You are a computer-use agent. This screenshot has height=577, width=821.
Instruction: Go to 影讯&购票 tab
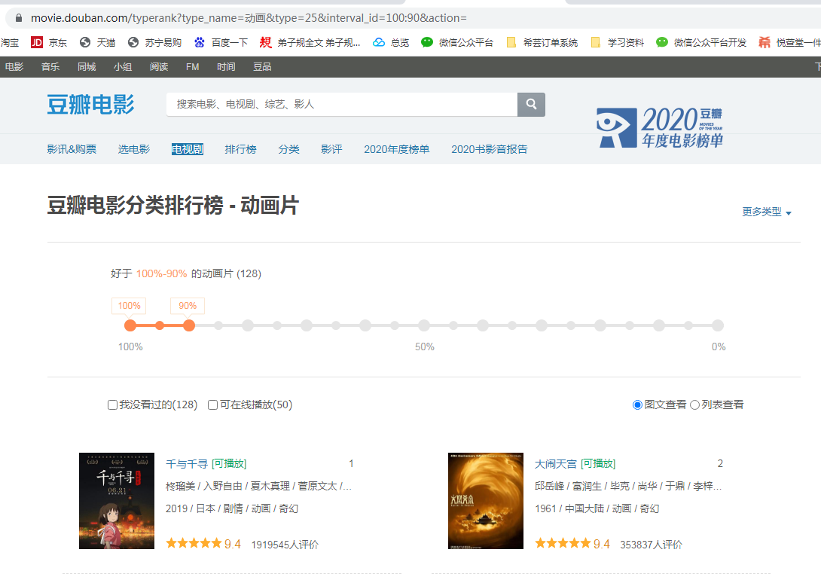click(72, 149)
